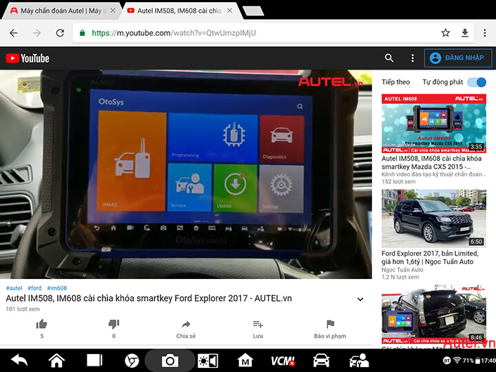
Task: Toggle the Tự động phát autoplay switch
Action: [x=477, y=82]
